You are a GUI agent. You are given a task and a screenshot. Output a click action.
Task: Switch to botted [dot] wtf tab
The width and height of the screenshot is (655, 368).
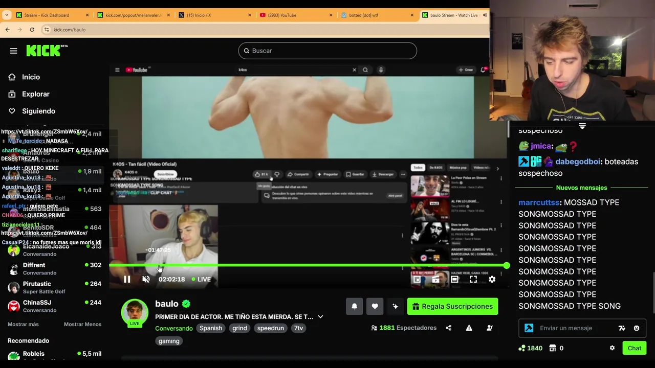point(377,15)
